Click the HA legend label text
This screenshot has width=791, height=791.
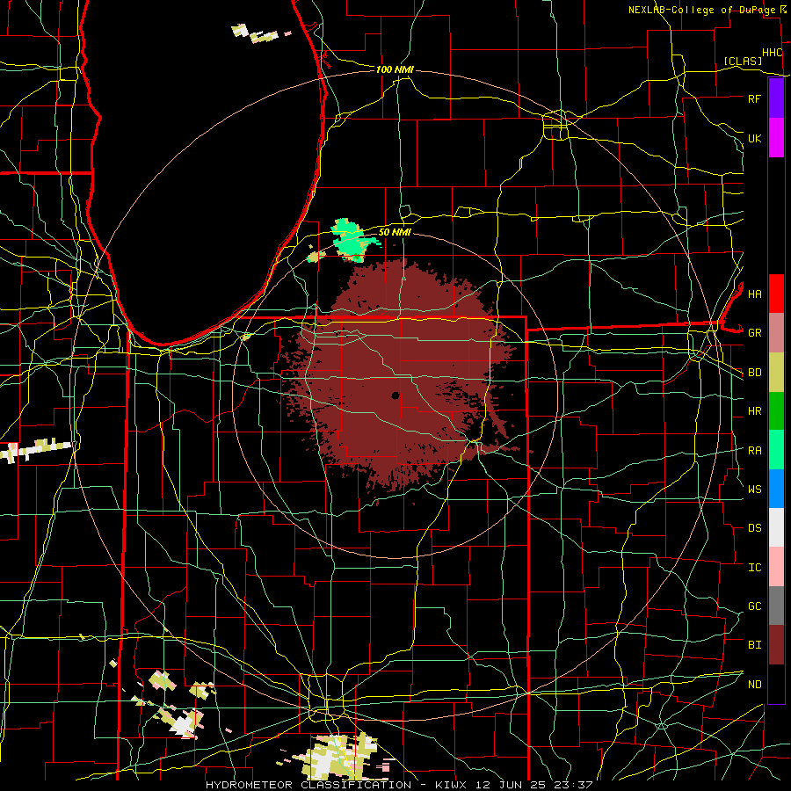click(x=754, y=294)
